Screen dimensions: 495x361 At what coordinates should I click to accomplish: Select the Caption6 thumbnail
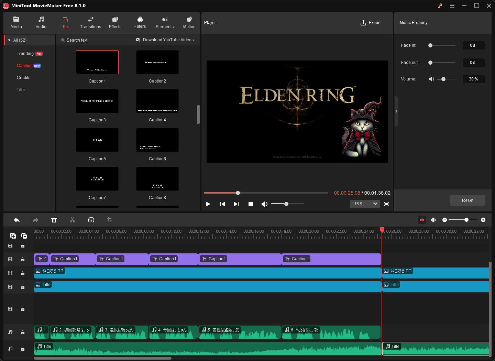click(x=157, y=140)
